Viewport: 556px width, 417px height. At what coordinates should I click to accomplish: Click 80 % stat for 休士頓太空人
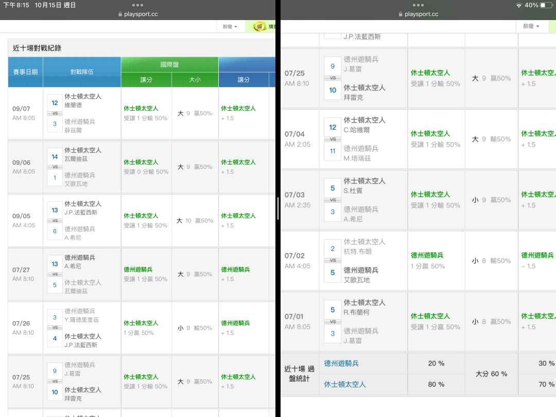click(x=436, y=385)
